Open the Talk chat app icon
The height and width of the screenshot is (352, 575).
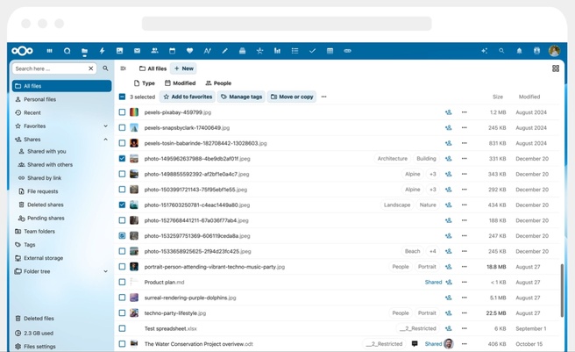click(67, 51)
